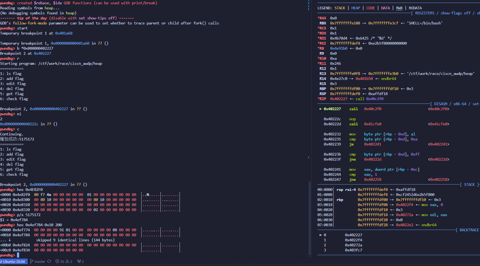This screenshot has width=480, height=266.
Task: Click the '(No debugging symbols found in heap)' line
Action: [x=38, y=13]
